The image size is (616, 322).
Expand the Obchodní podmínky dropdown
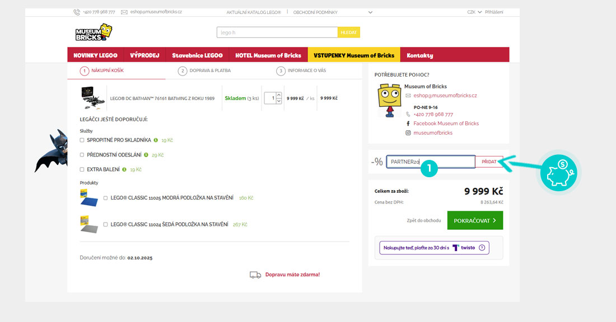(x=370, y=12)
